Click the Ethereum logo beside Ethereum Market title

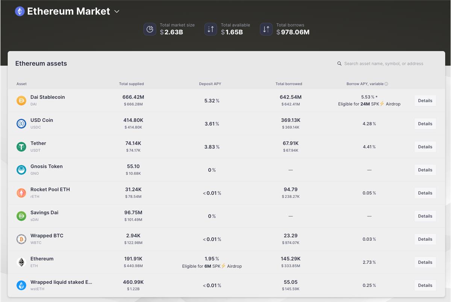(20, 11)
